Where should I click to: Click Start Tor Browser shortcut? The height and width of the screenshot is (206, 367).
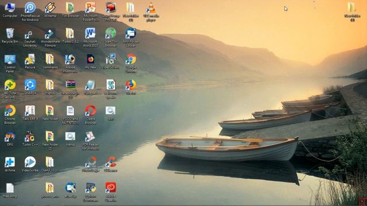[x=111, y=37]
